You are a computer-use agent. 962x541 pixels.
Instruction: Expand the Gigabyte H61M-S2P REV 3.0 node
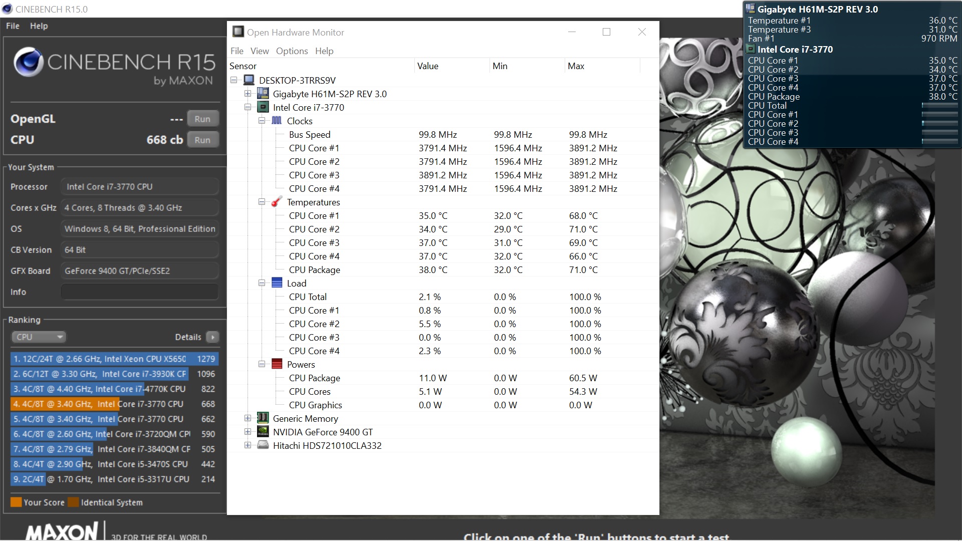pos(248,94)
